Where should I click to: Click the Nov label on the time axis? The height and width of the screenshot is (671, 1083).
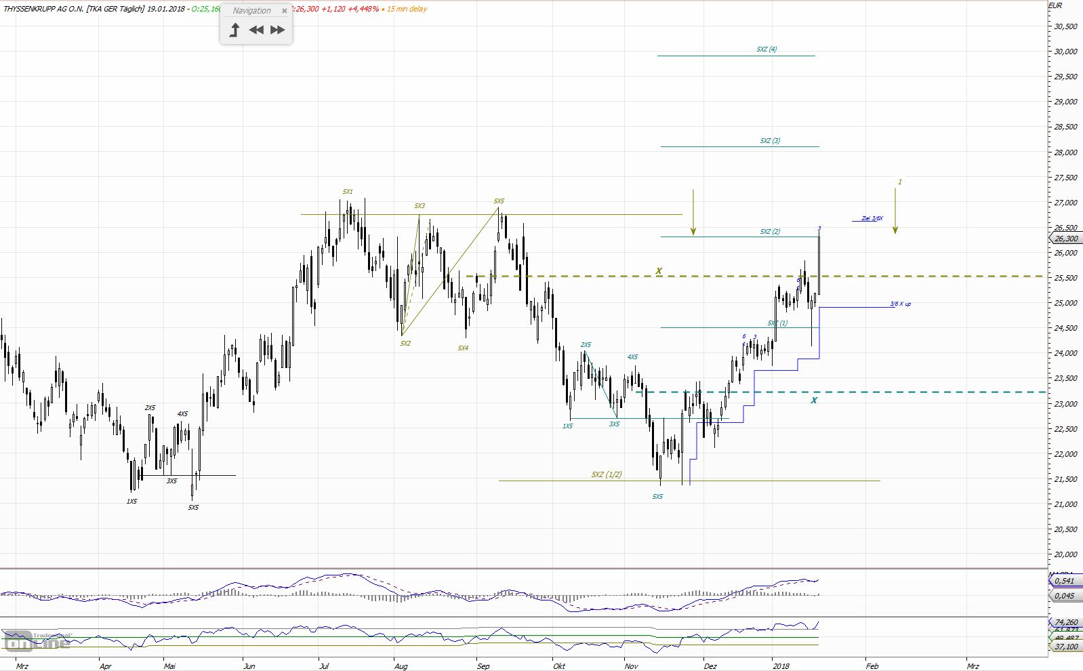click(632, 666)
